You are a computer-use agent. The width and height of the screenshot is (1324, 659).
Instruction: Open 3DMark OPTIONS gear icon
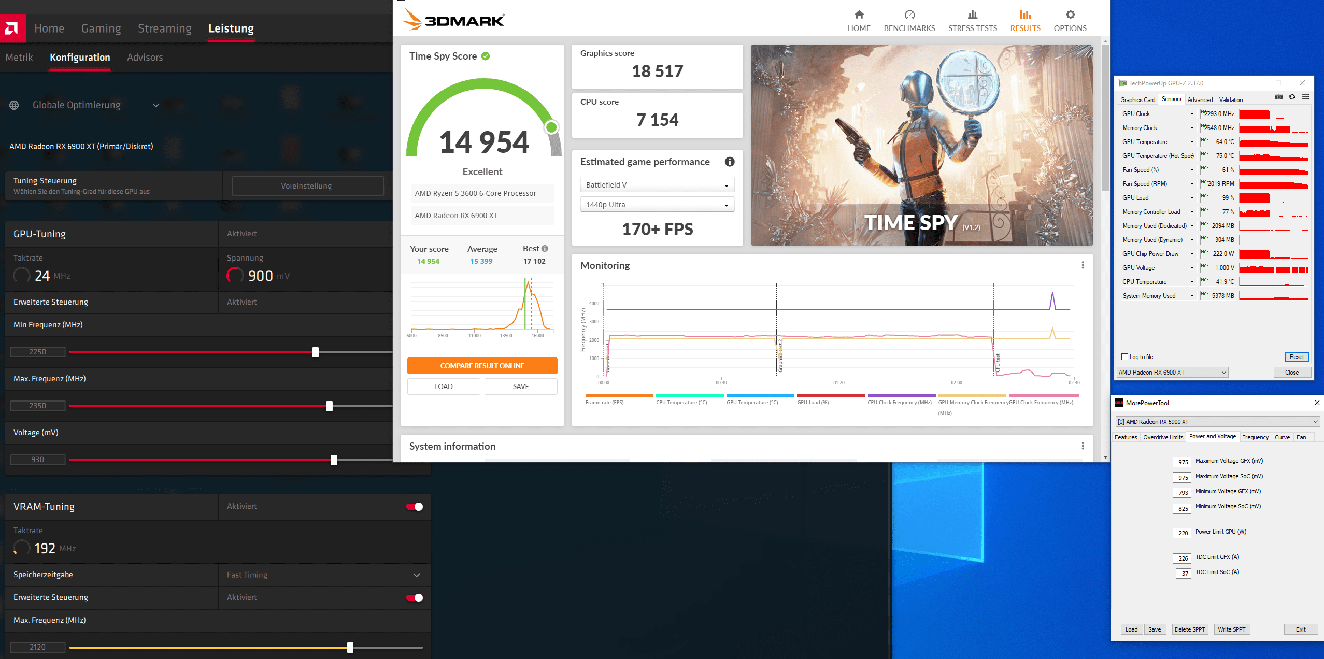tap(1070, 15)
